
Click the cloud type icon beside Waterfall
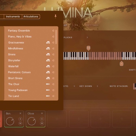click(48, 66)
